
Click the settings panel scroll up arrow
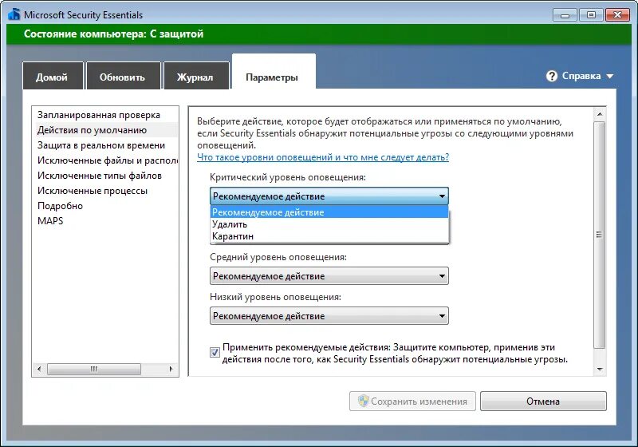tap(600, 114)
